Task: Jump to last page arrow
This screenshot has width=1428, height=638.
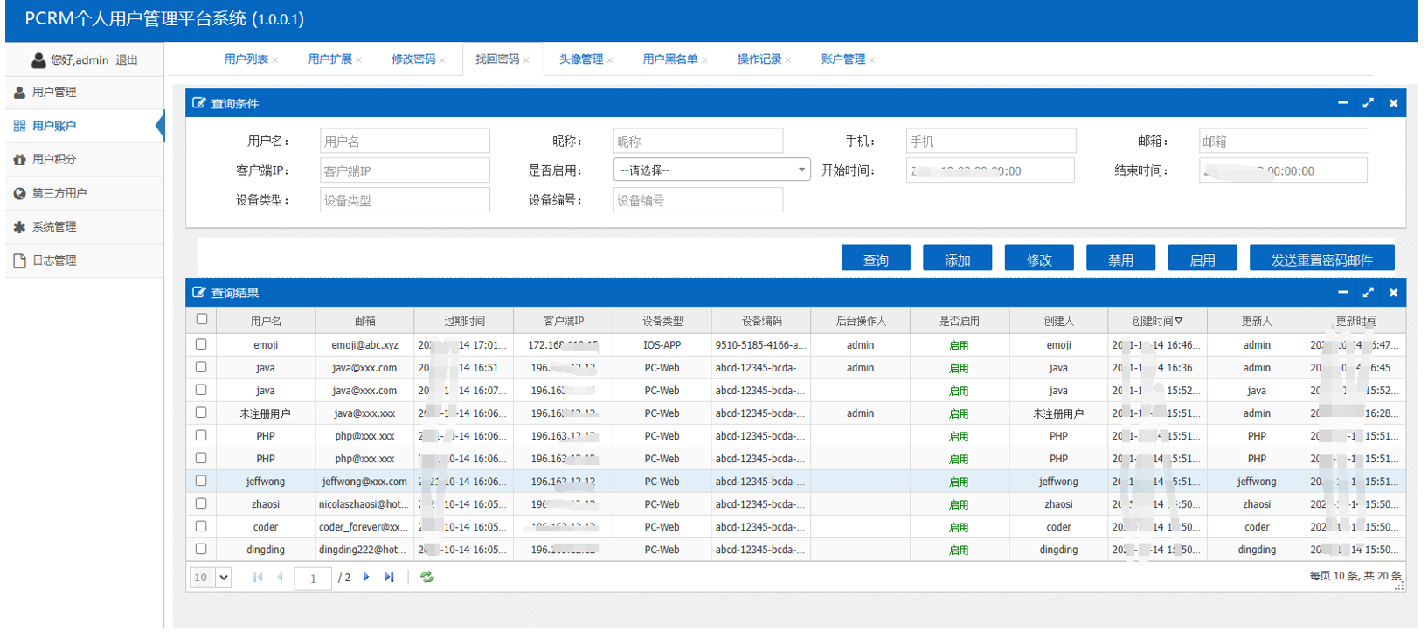Action: (x=389, y=577)
